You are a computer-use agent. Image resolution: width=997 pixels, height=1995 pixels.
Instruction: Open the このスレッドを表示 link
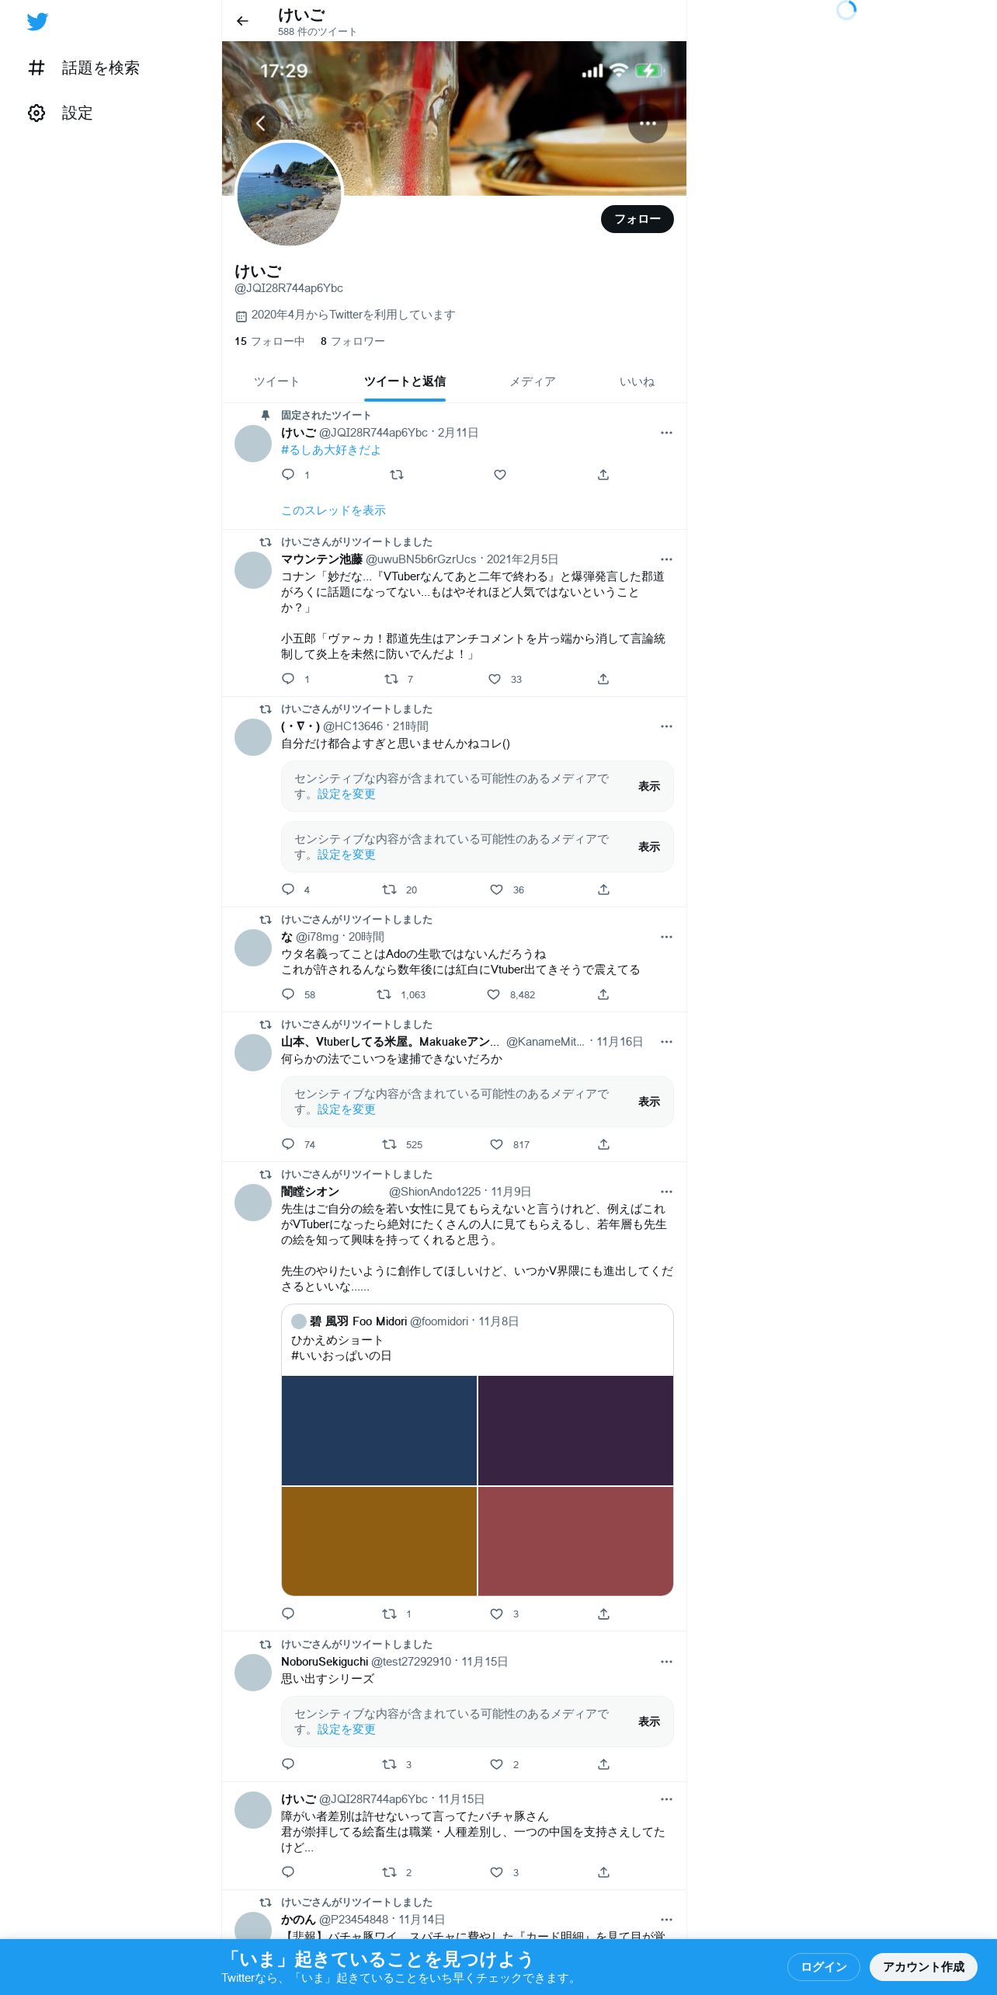coord(333,510)
